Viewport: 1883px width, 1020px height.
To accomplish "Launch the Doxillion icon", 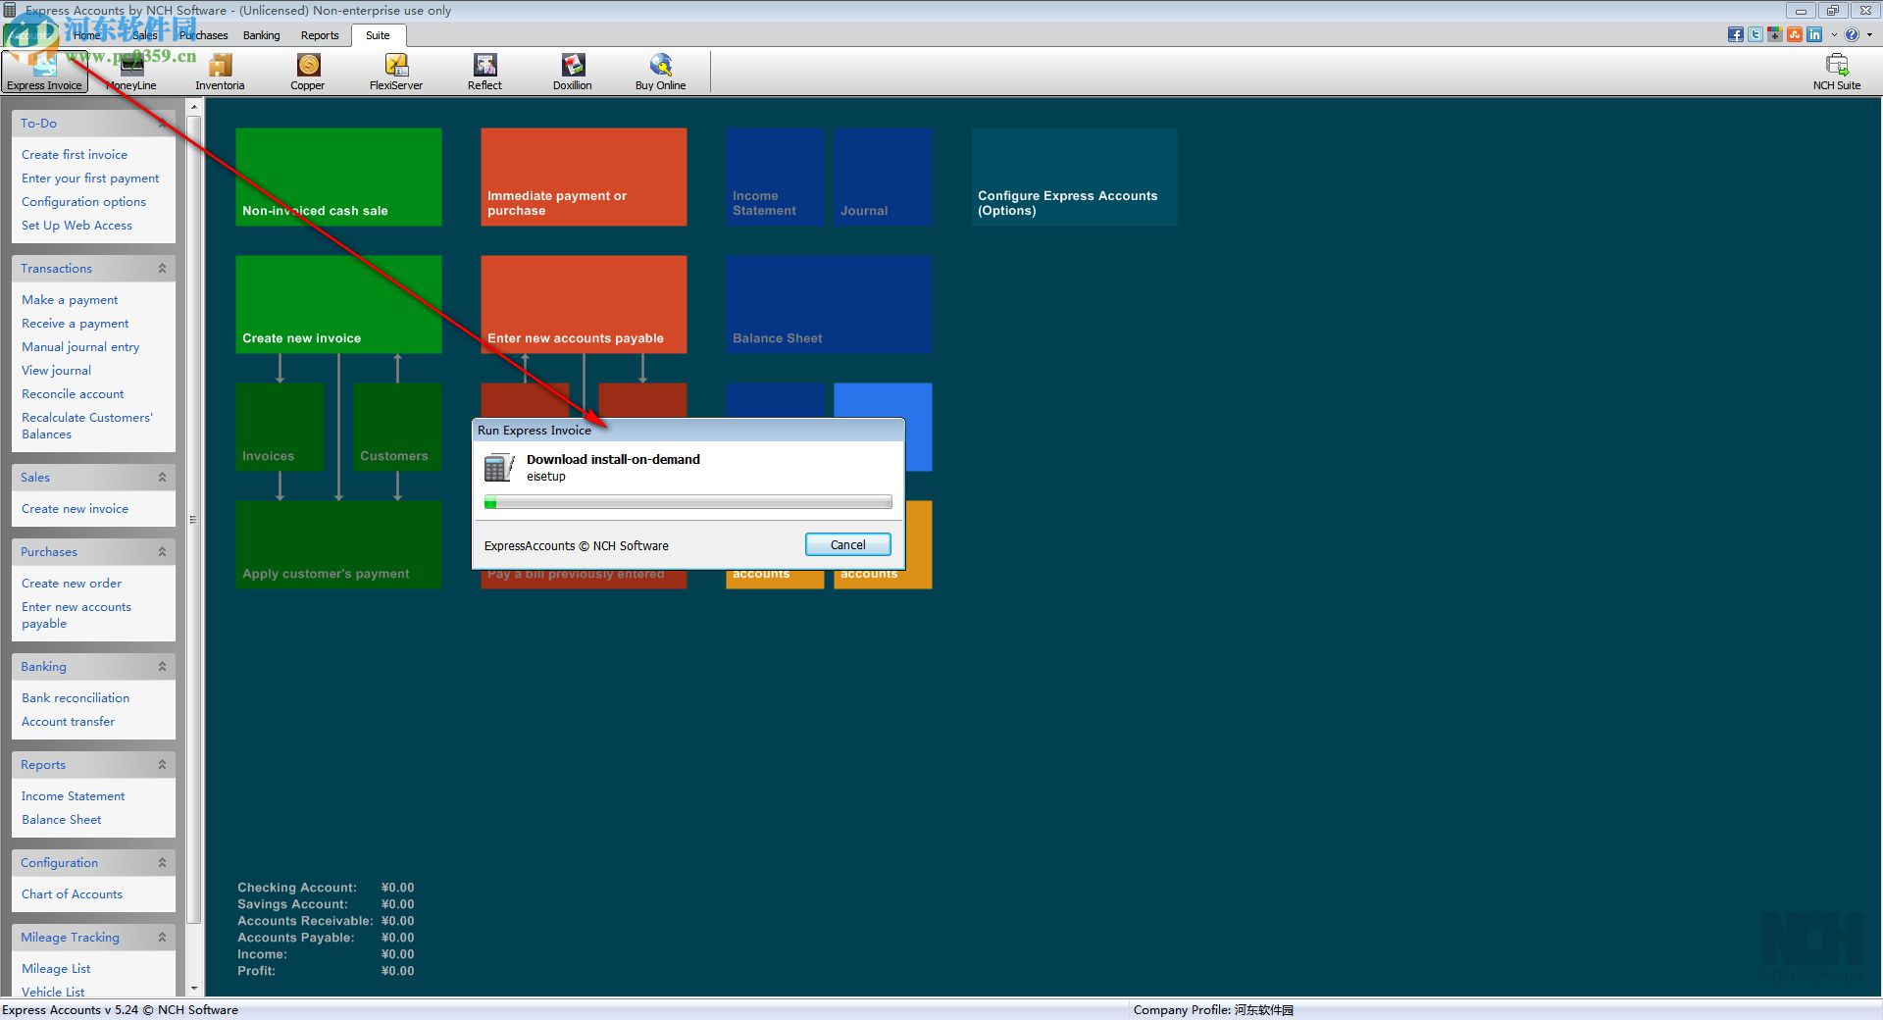I will [x=573, y=72].
